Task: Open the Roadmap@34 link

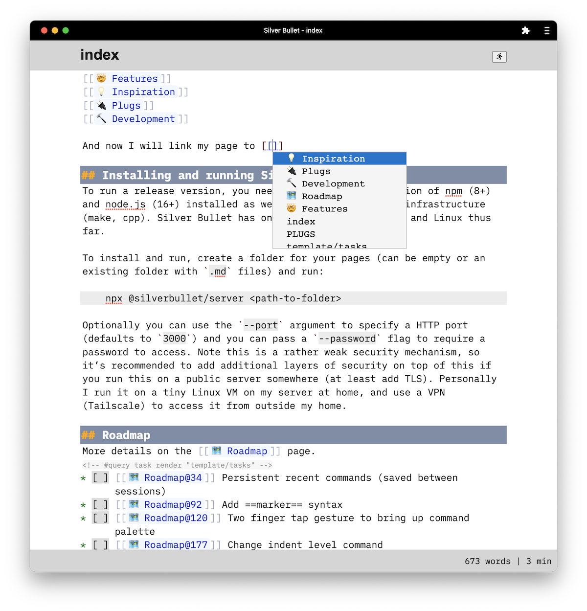Action: pos(173,478)
